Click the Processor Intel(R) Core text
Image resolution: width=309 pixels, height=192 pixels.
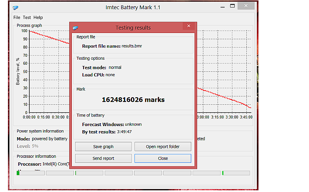(x=44, y=164)
